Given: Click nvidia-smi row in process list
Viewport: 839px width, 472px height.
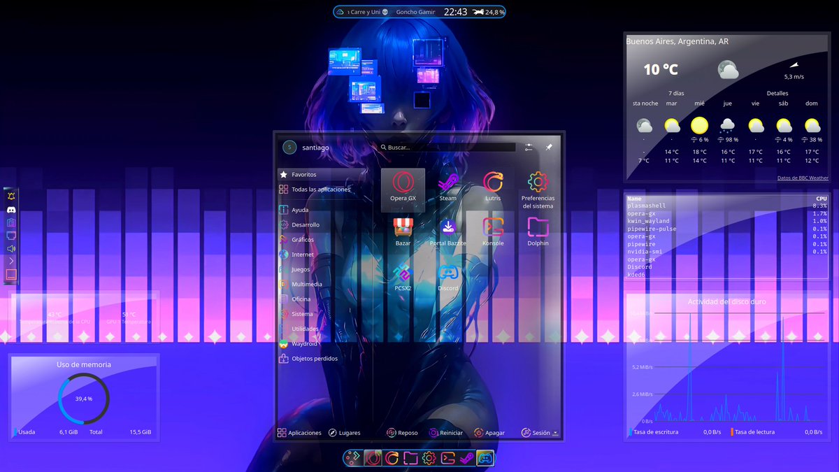Looking at the screenshot, I should tap(727, 252).
